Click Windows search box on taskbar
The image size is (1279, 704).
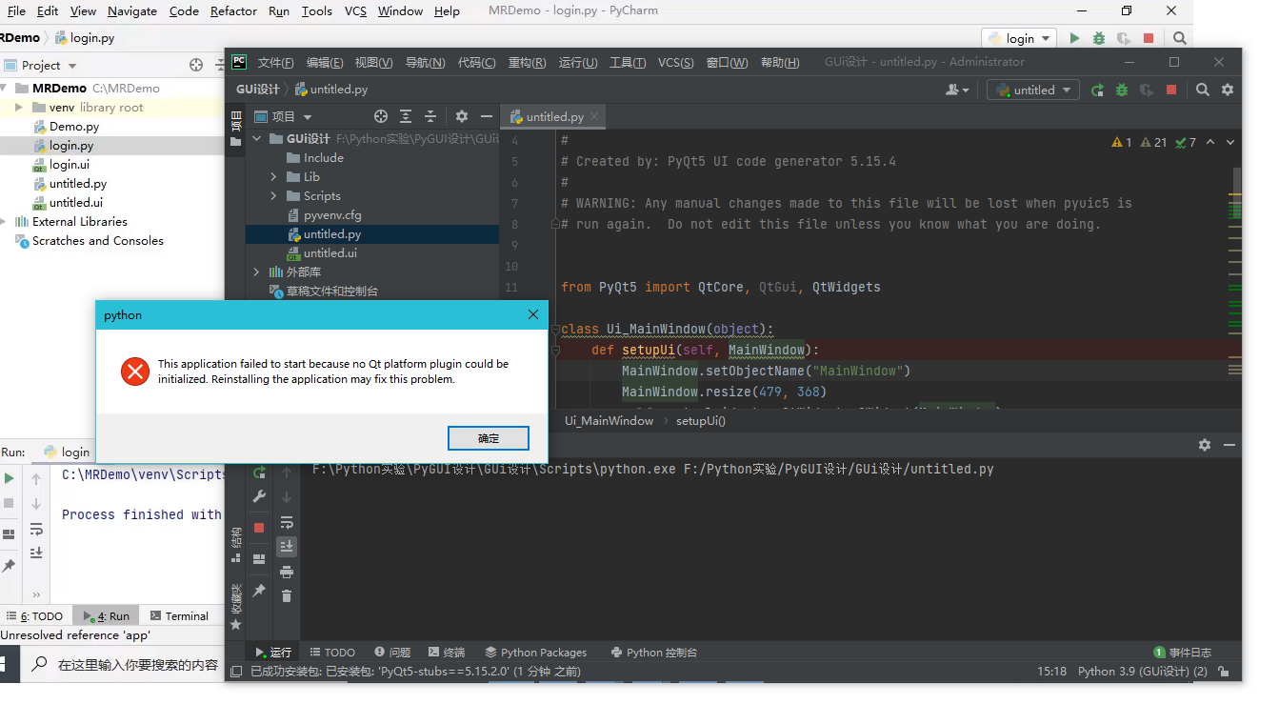click(124, 665)
